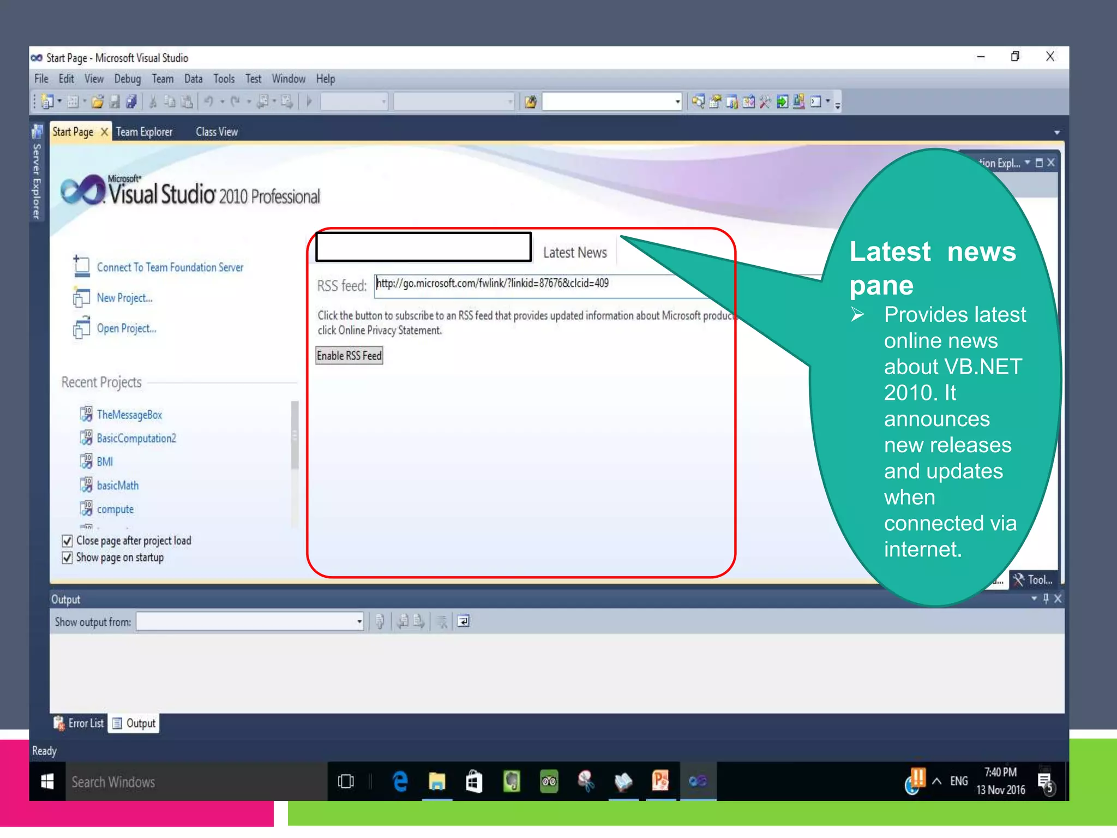Select the Output tab at the bottom

[134, 723]
